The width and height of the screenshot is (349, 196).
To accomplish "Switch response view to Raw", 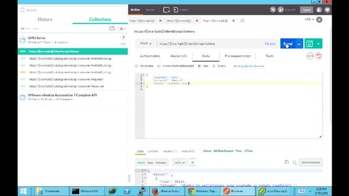I will (151, 163).
